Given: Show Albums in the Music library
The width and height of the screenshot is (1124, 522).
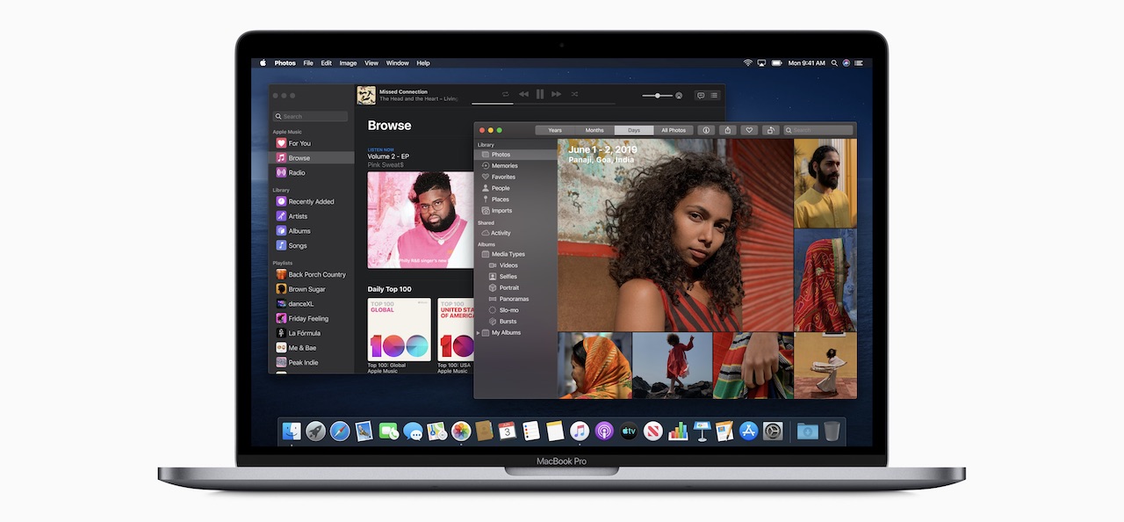Looking at the screenshot, I should pyautogui.click(x=313, y=231).
